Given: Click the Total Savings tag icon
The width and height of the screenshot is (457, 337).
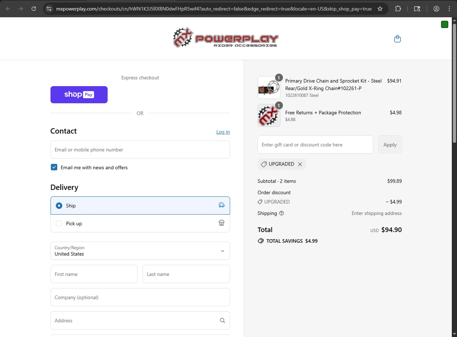Looking at the screenshot, I should click(261, 241).
